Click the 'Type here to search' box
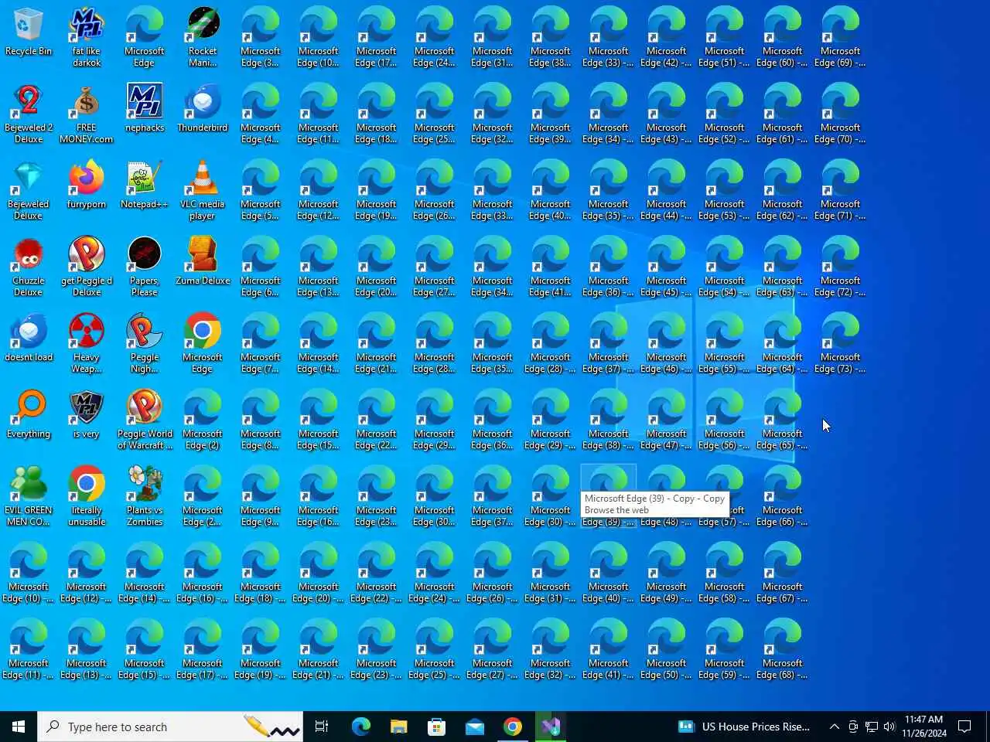 (170, 727)
